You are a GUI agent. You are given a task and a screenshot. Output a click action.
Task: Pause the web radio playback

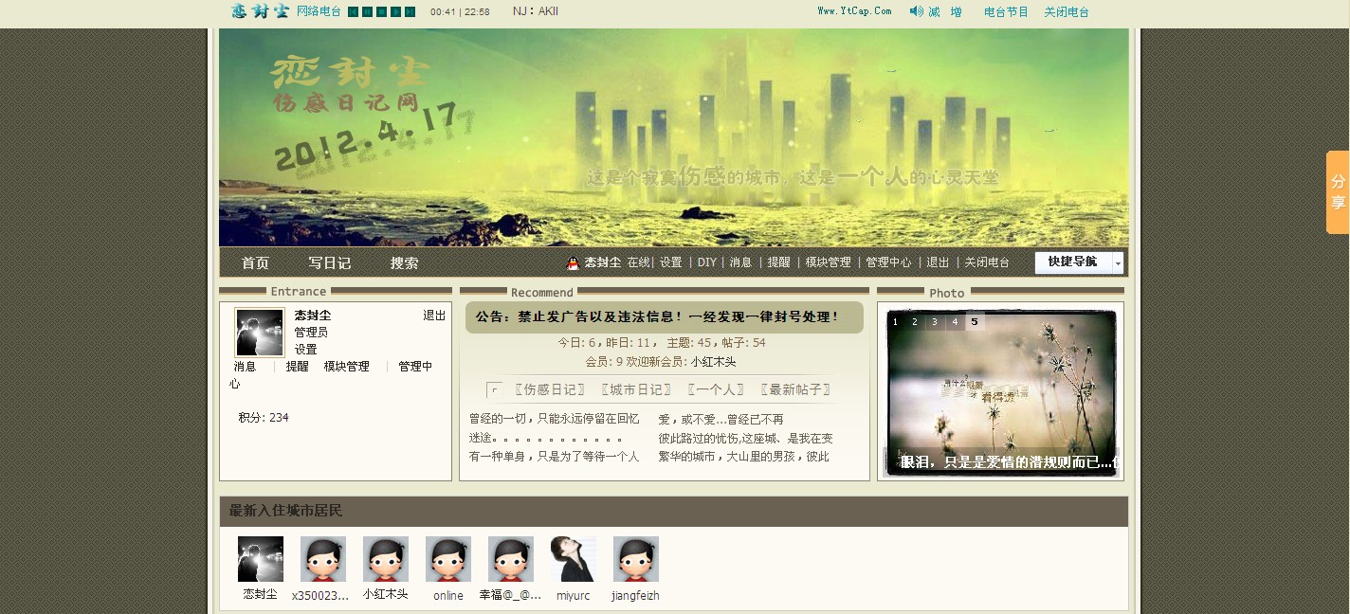[367, 11]
